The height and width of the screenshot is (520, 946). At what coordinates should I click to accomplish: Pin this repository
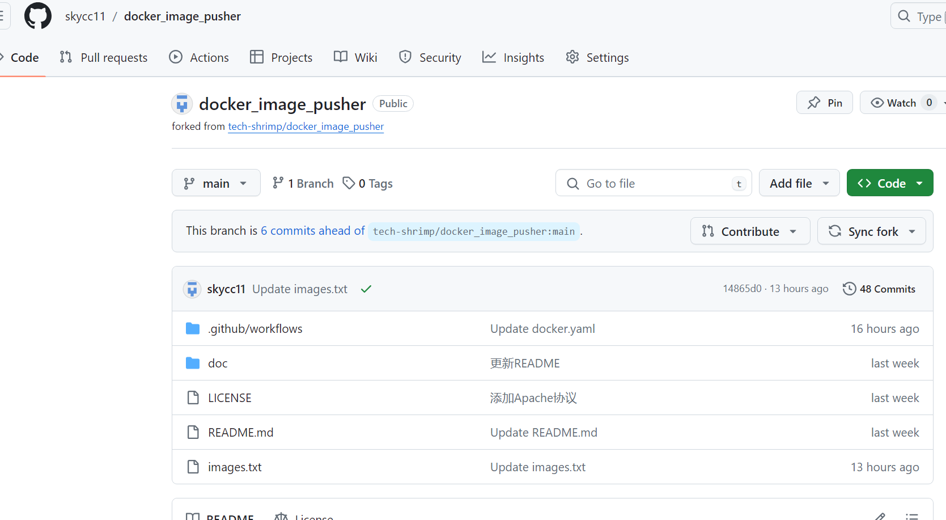click(825, 103)
